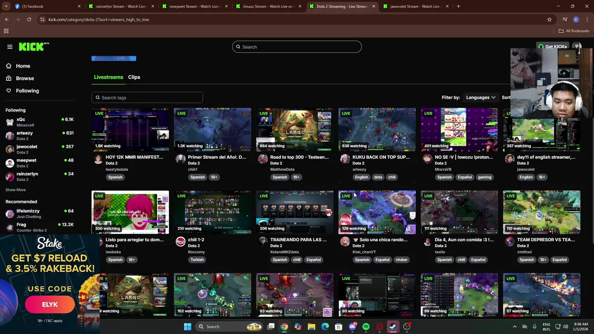Viewport: 594px width, 334px height.
Task: Open KUKU BACK ON TOP stream thumbnail
Action: [377, 129]
